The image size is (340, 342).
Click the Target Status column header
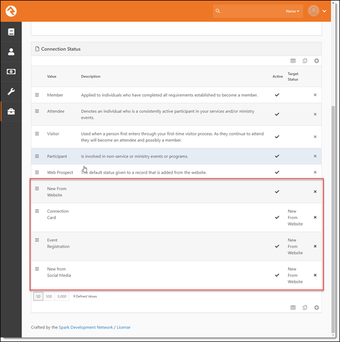point(293,77)
